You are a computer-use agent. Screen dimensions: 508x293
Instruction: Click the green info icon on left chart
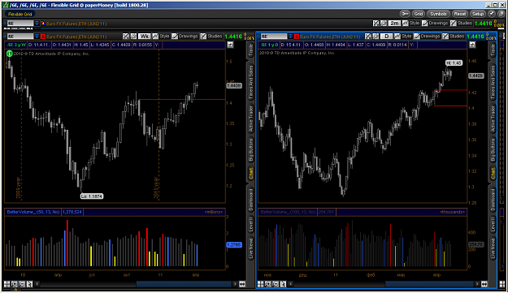pos(10,54)
